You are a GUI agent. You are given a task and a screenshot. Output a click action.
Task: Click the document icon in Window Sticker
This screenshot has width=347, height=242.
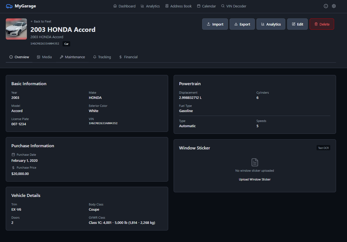click(255, 162)
